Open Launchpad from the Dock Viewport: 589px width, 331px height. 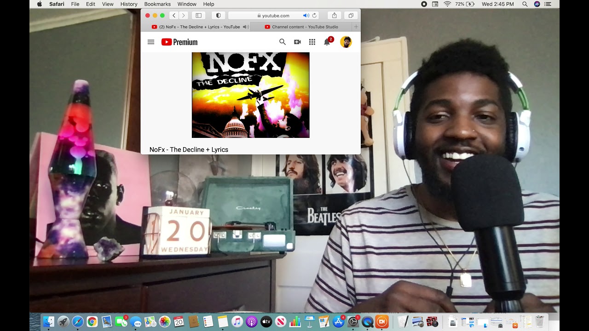[x=64, y=322]
